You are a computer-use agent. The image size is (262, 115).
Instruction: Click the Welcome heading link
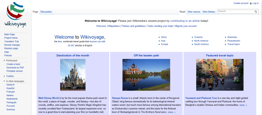(64, 37)
